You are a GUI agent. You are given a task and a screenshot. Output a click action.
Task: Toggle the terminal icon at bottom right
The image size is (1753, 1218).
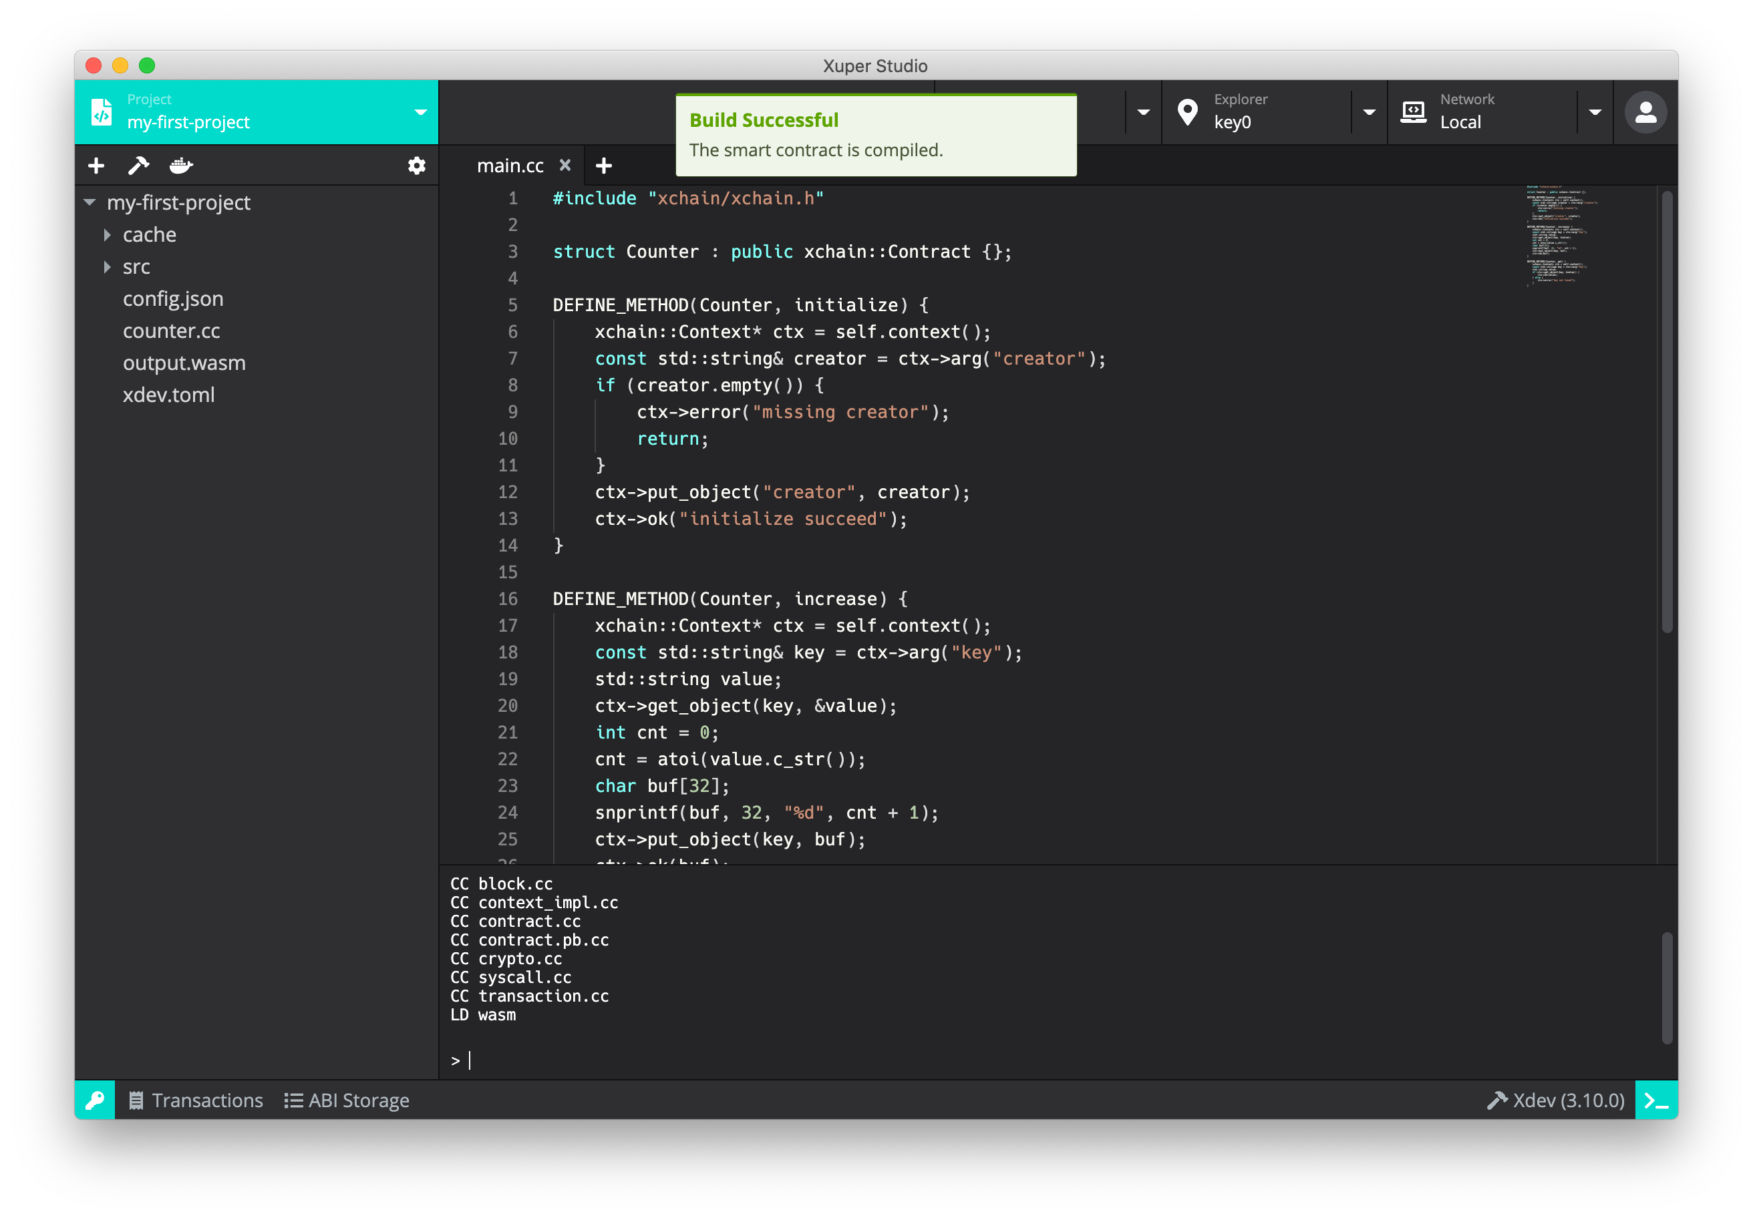(x=1655, y=1100)
